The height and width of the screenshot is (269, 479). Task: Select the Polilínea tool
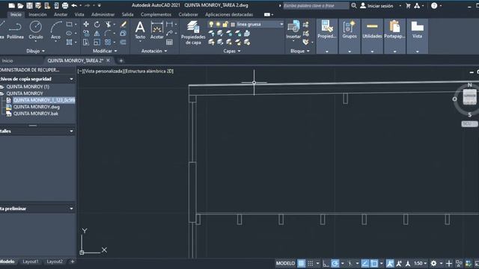[15, 30]
